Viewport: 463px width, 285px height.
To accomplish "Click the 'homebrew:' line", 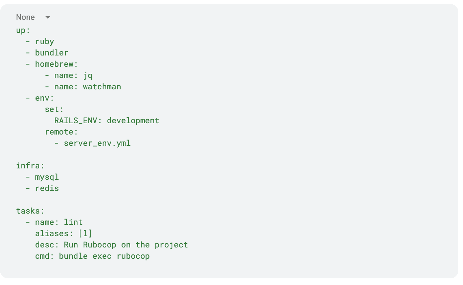I will (x=56, y=64).
